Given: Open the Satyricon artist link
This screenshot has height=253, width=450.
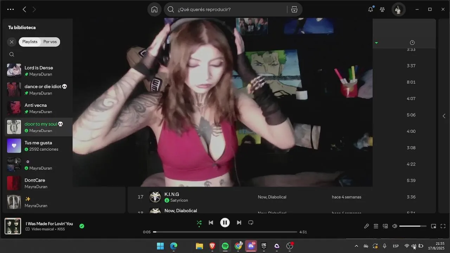Looking at the screenshot, I should pos(179,200).
